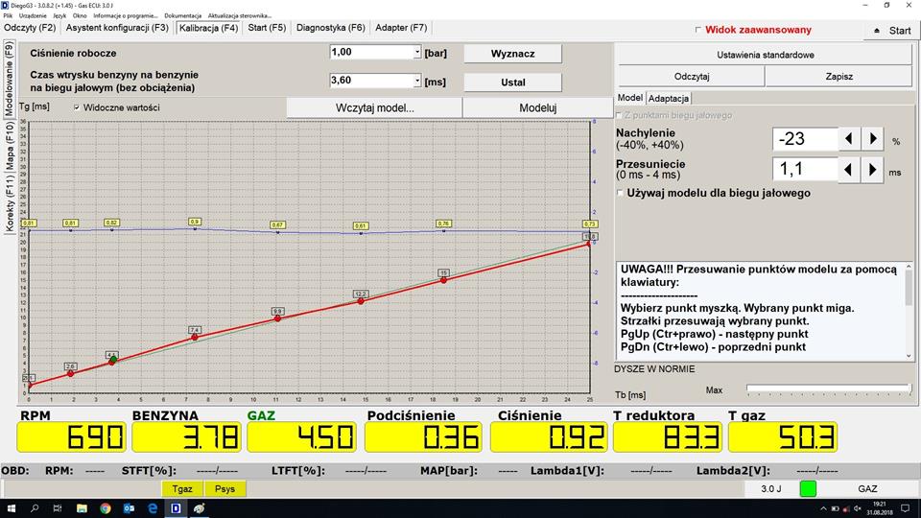Click the Odczytaj button
Viewport: 921px width, 518px height.
(692, 77)
